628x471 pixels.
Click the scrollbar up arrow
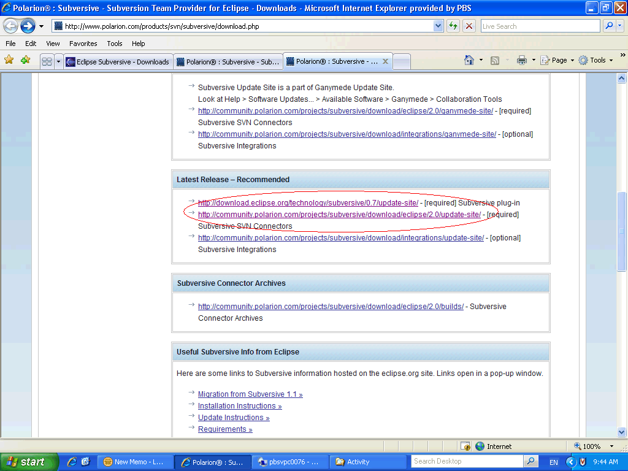[x=622, y=78]
